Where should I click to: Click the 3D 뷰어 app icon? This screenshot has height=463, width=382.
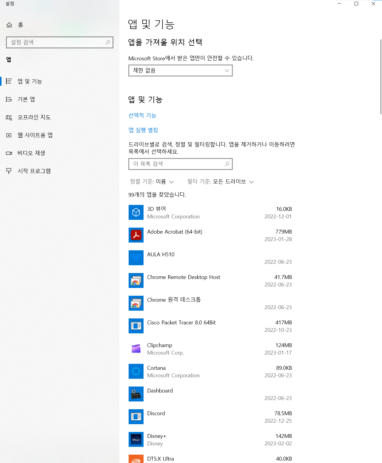[136, 212]
